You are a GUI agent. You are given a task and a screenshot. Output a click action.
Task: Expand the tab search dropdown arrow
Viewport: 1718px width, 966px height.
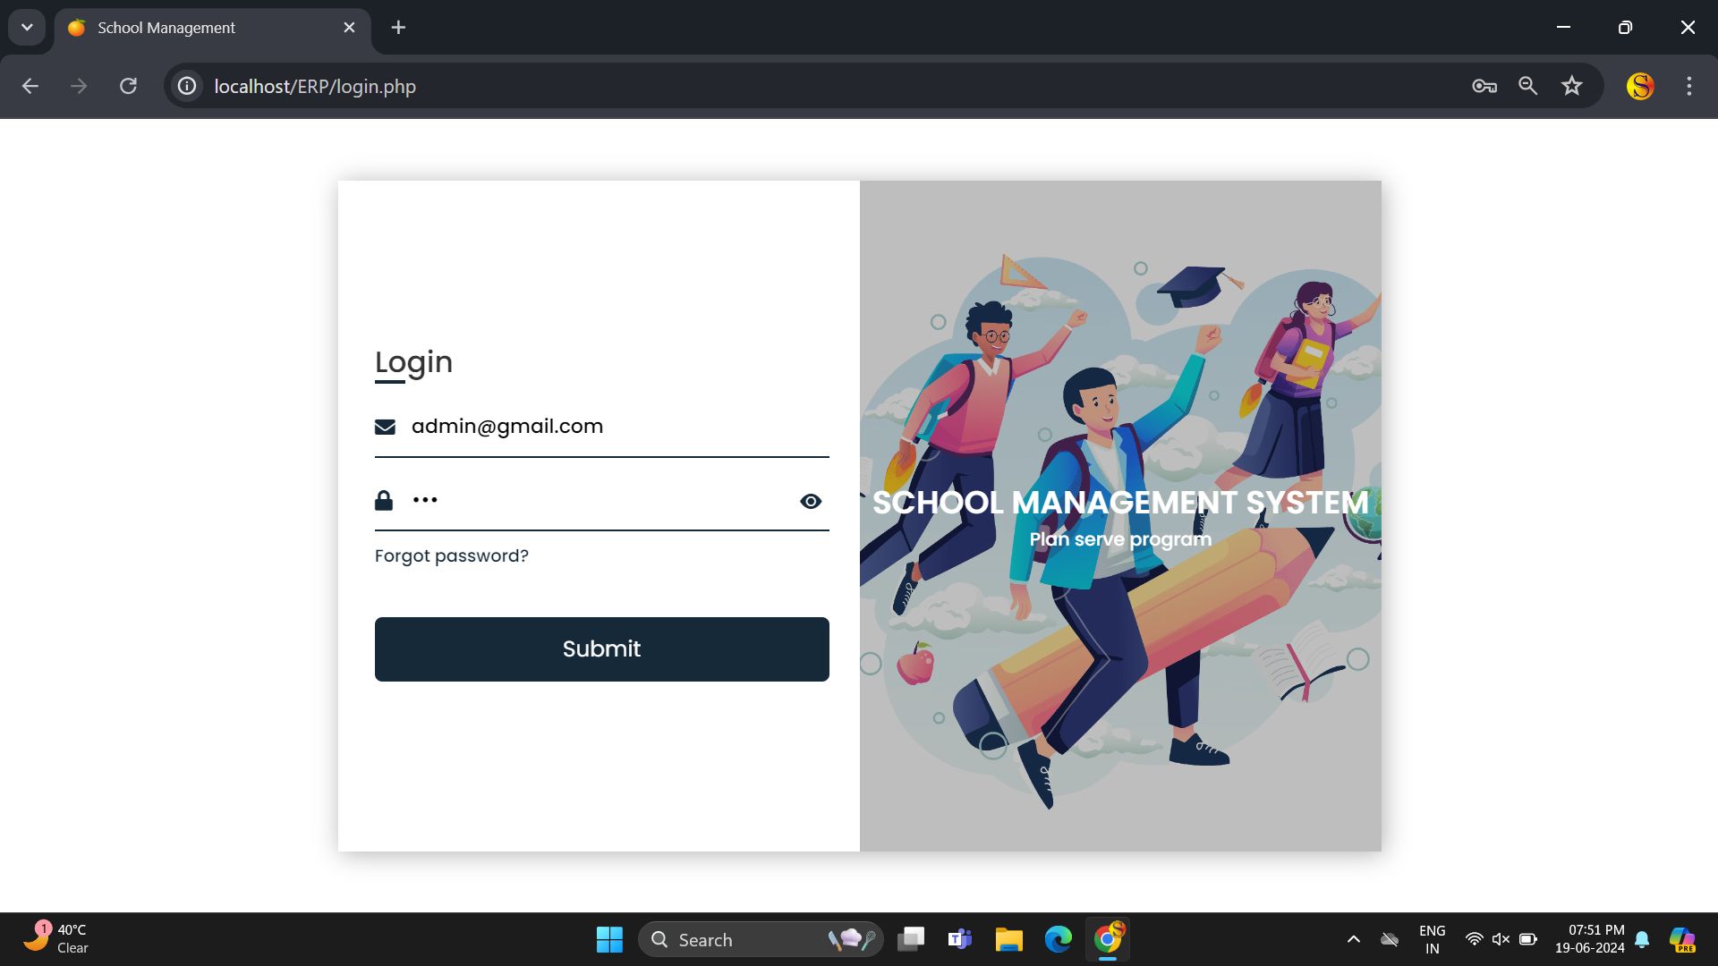pyautogui.click(x=27, y=28)
